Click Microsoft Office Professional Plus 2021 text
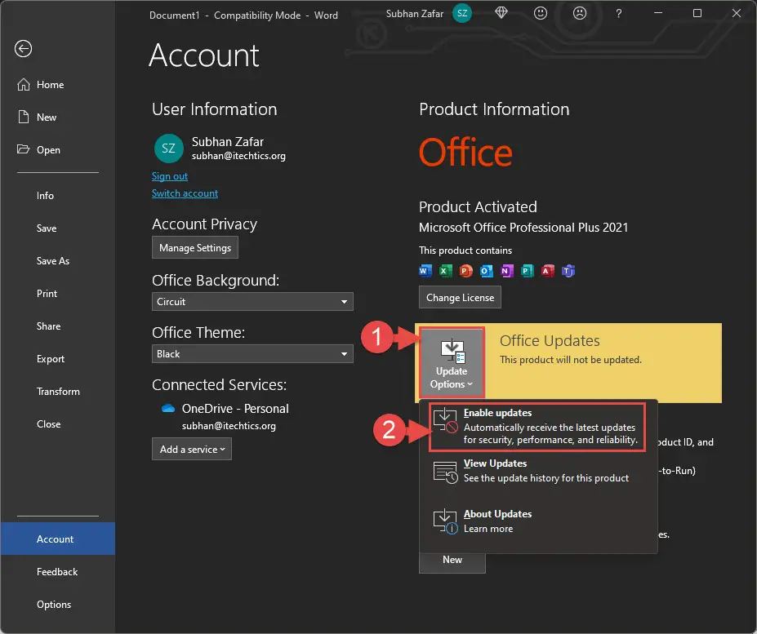The image size is (757, 634). [523, 228]
